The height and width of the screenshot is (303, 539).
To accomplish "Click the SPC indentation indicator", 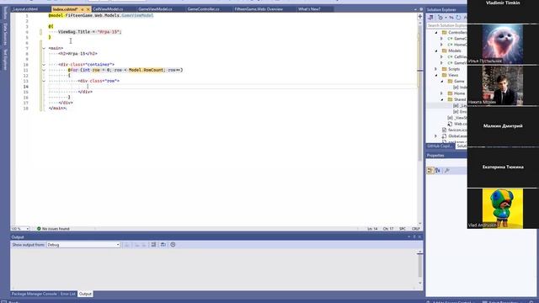I will tap(403, 228).
